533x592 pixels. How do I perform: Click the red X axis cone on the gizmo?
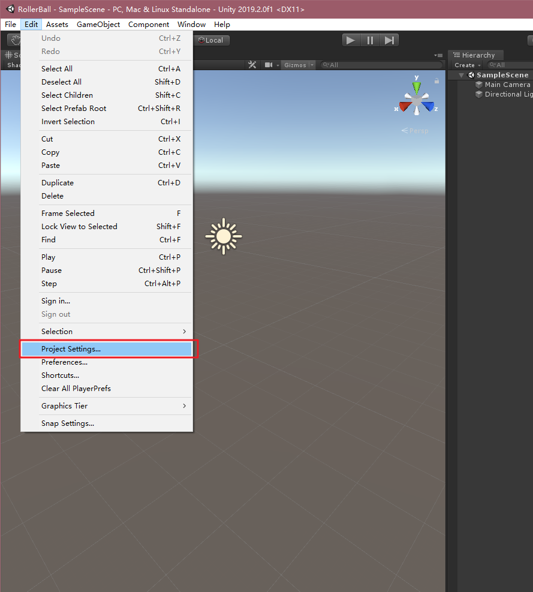[x=405, y=107]
